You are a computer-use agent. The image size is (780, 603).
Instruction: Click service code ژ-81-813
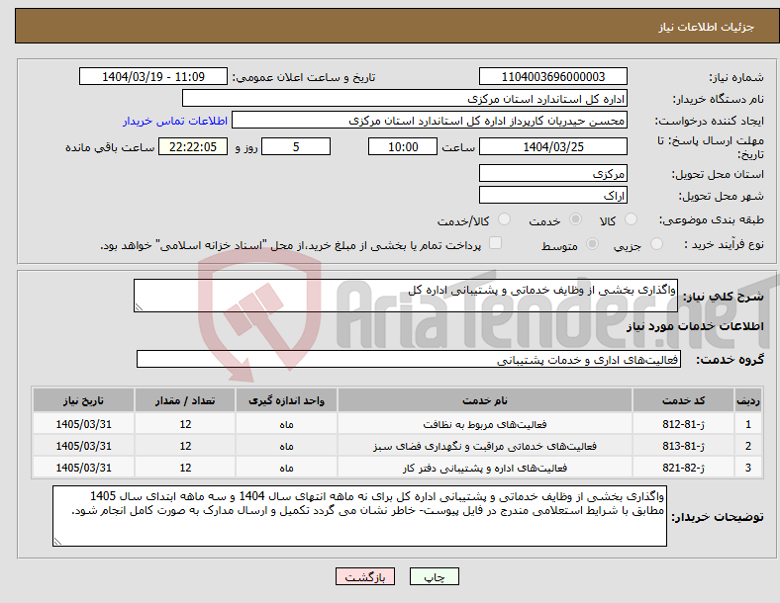point(684,446)
